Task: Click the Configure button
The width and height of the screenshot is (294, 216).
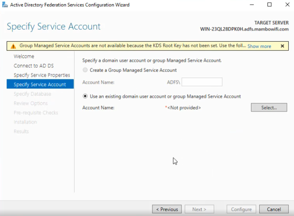Action: click(241, 209)
